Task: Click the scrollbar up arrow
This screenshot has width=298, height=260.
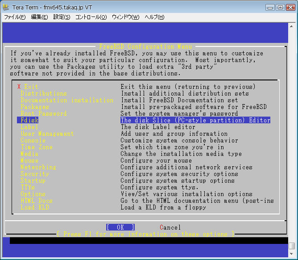Action: (x=291, y=26)
